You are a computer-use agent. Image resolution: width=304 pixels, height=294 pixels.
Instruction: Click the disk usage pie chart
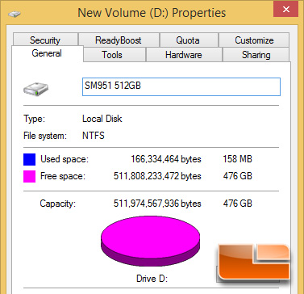150,241
